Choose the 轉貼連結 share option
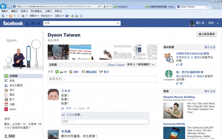Viewport: 222px width, 139px height. [x=89, y=72]
